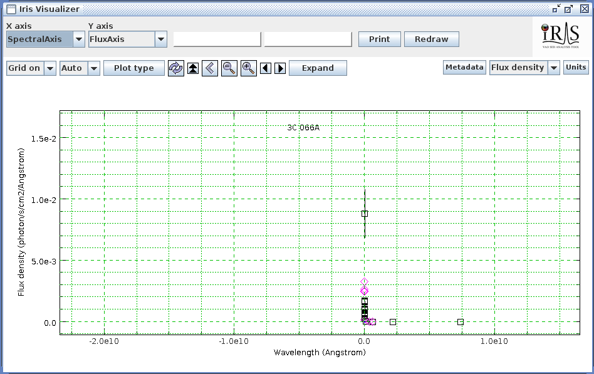Click the window icon in the Iris Visualizer title bar

click(11, 9)
